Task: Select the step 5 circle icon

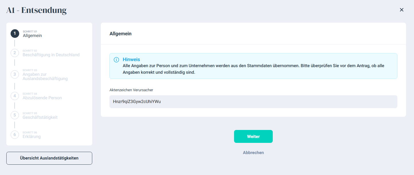Action: tap(15, 115)
